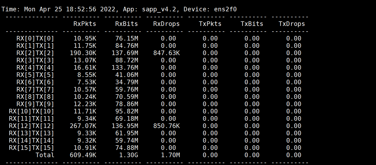Viewport: 376px width, 165px height.
Task: Select the Total row label
Action: coord(45,155)
